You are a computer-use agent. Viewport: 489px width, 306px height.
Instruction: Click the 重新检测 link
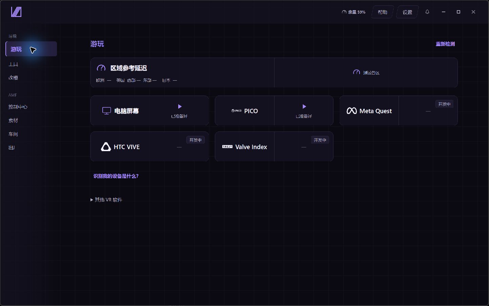445,44
